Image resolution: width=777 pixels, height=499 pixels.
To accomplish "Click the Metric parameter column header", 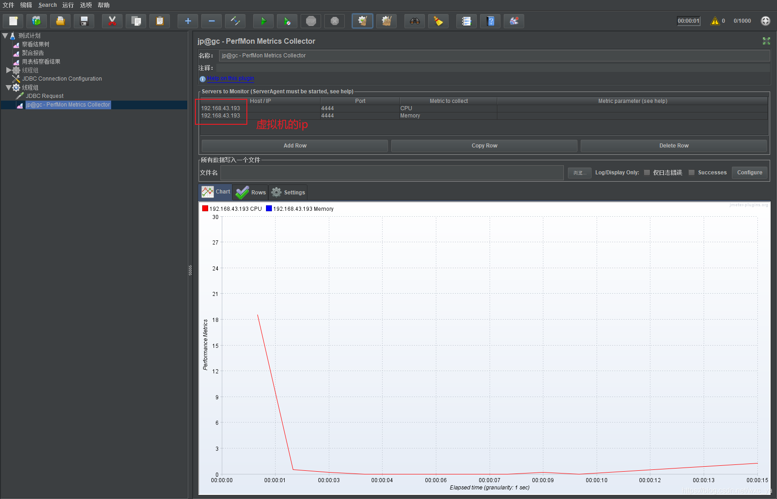I will point(632,101).
